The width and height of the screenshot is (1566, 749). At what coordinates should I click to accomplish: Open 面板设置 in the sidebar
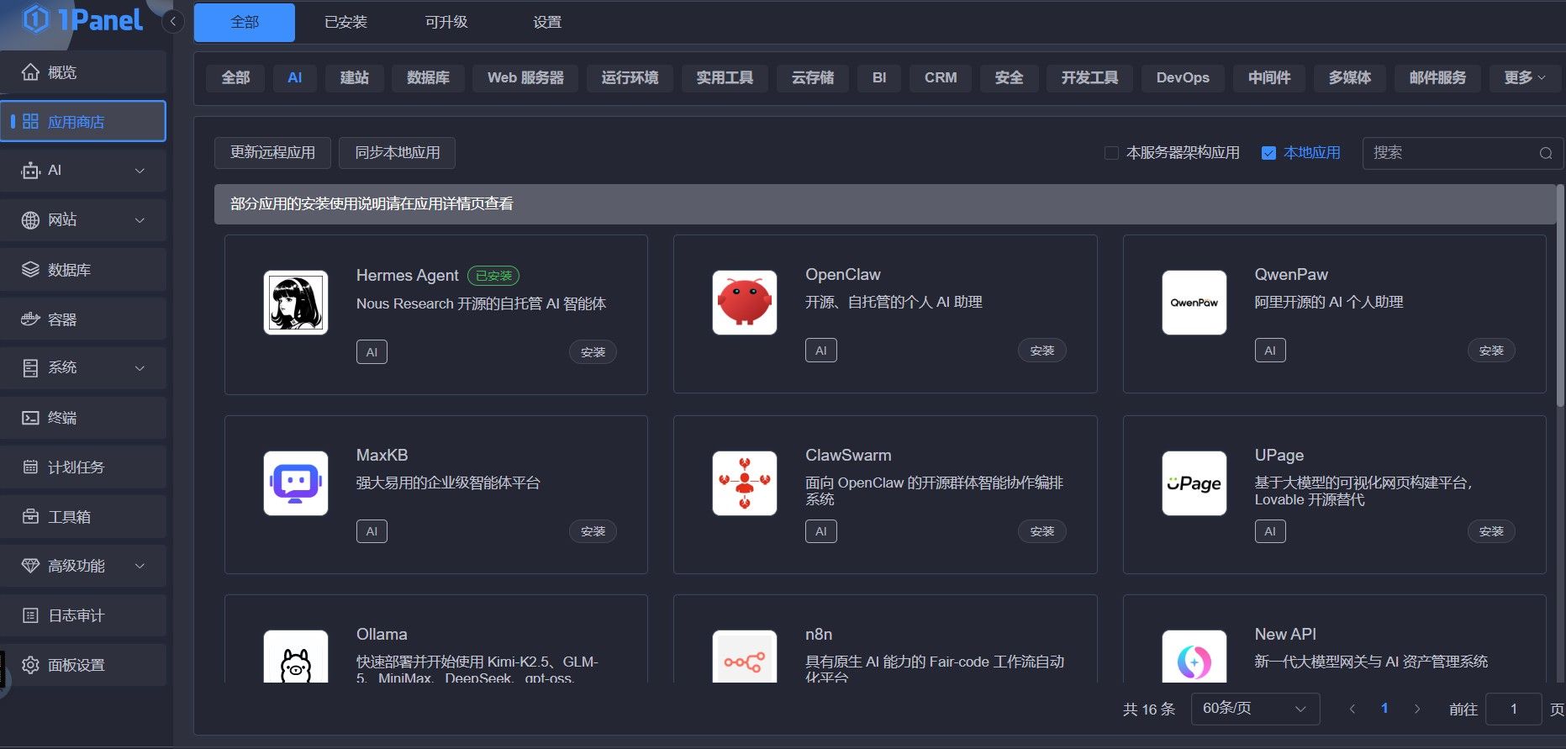pyautogui.click(x=83, y=665)
